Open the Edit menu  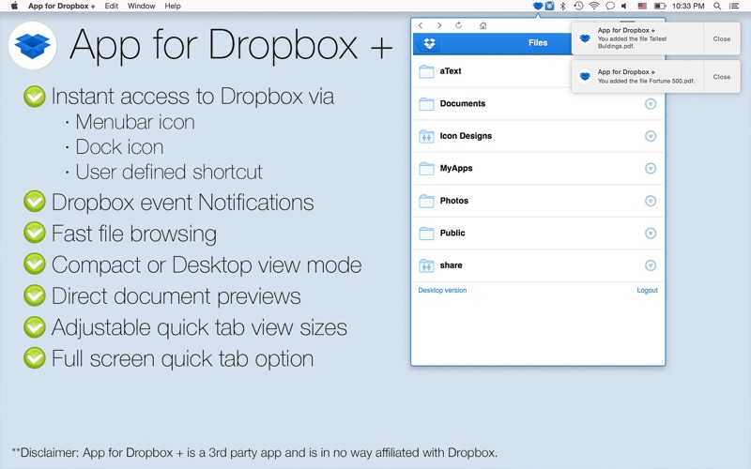[111, 6]
